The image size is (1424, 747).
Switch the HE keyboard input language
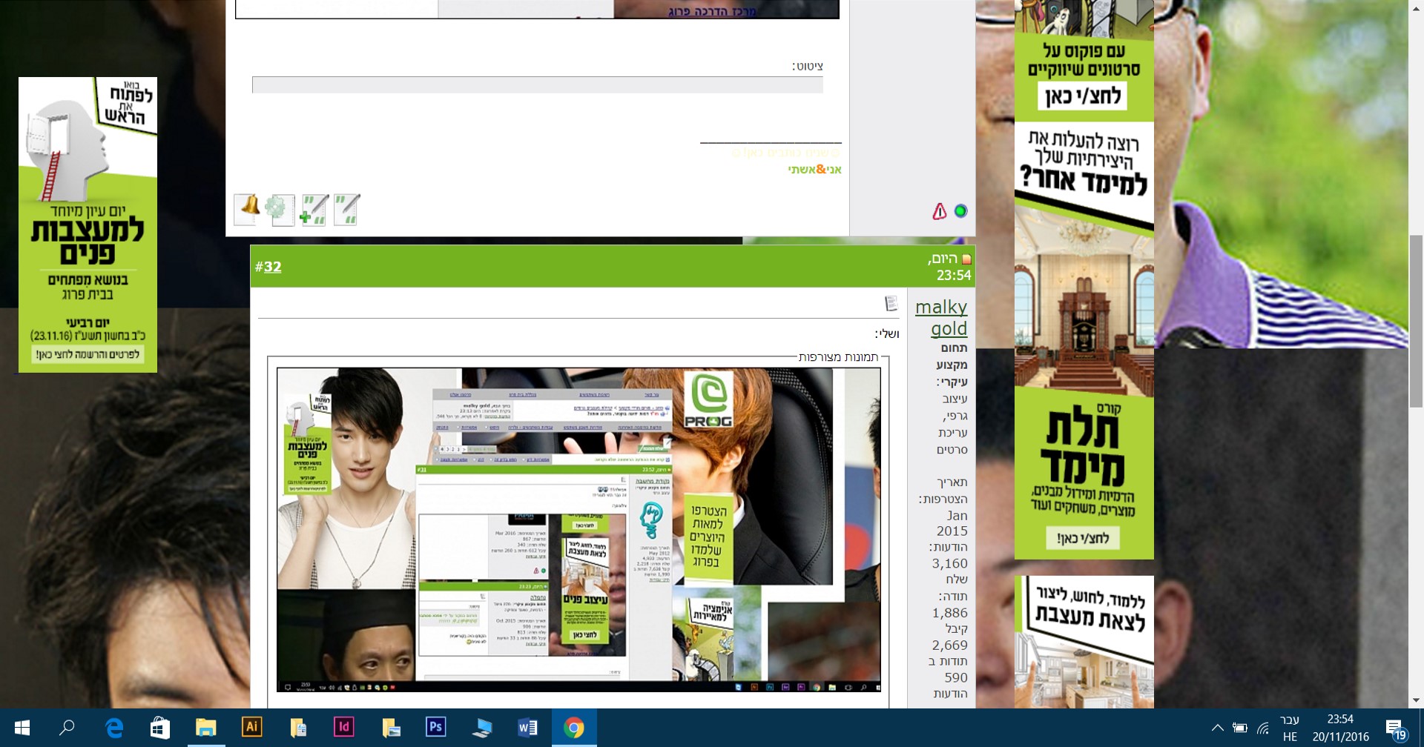click(x=1290, y=728)
